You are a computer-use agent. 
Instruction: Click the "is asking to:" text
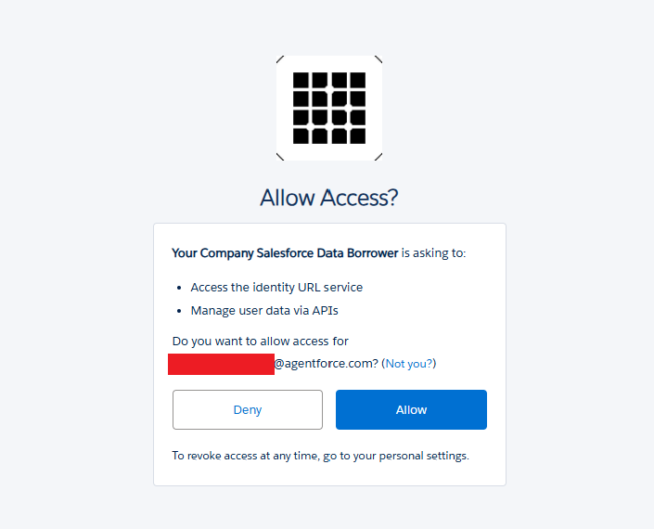click(433, 253)
